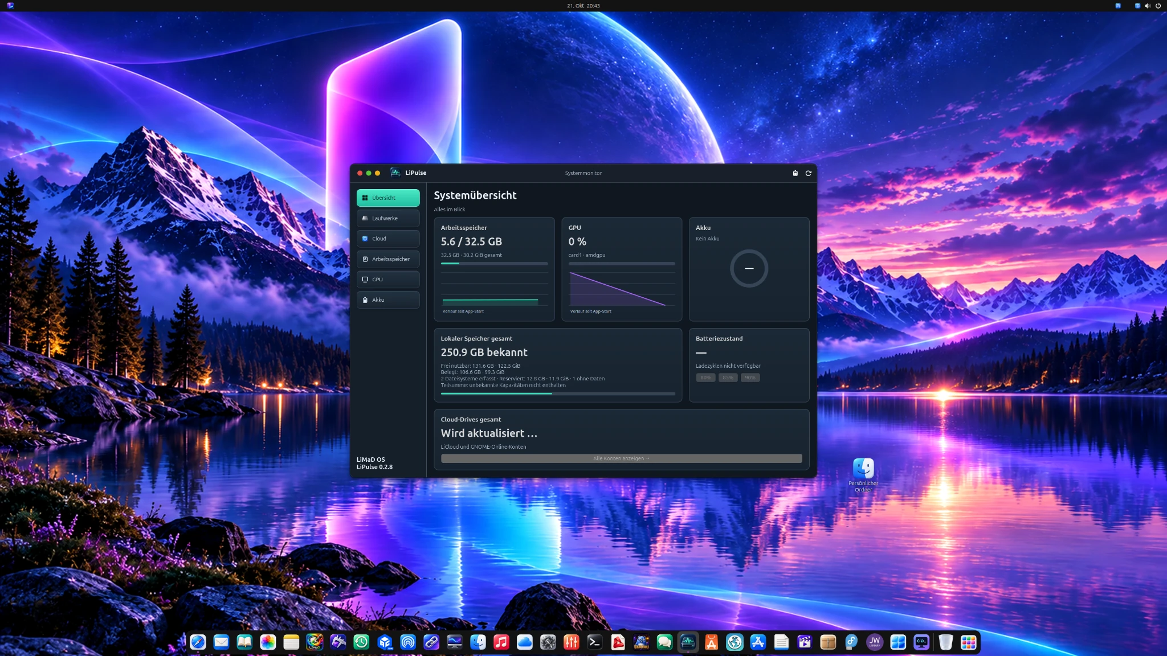Click the 'LiPulse 0.2.8' version label
The image size is (1167, 656).
tap(374, 467)
